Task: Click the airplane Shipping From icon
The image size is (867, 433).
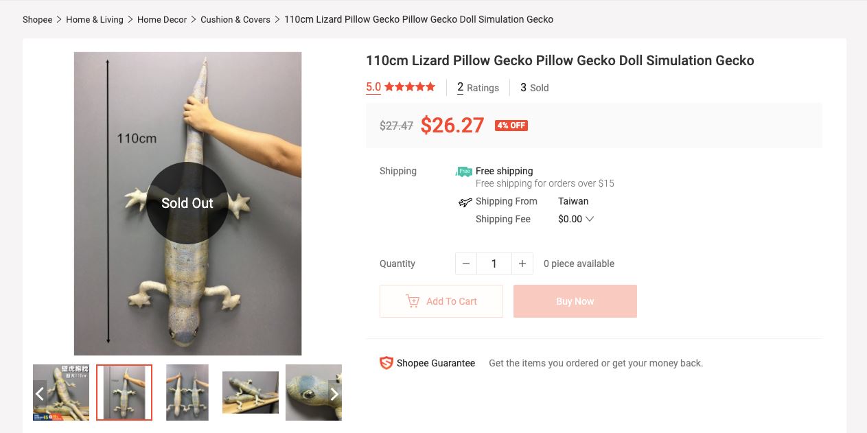Action: coord(465,202)
